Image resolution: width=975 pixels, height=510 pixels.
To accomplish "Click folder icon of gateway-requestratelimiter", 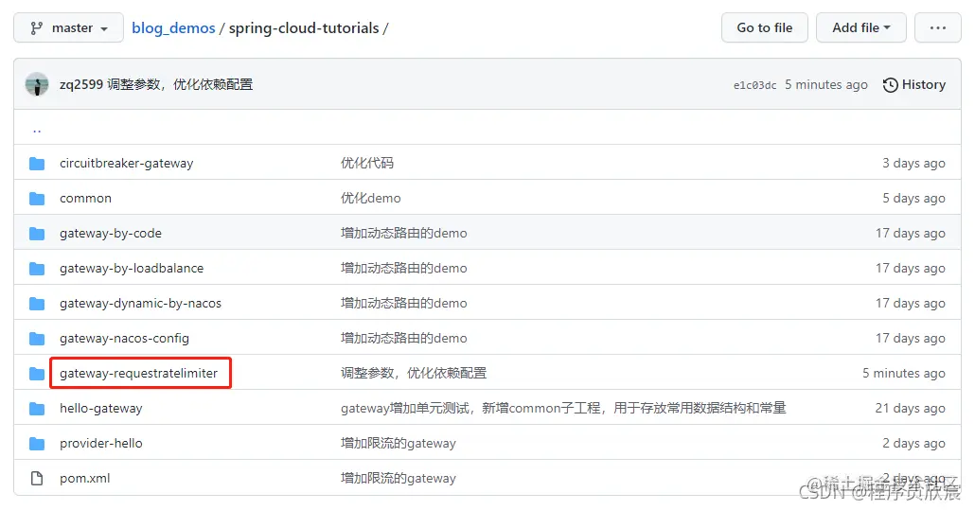I will 37,374.
